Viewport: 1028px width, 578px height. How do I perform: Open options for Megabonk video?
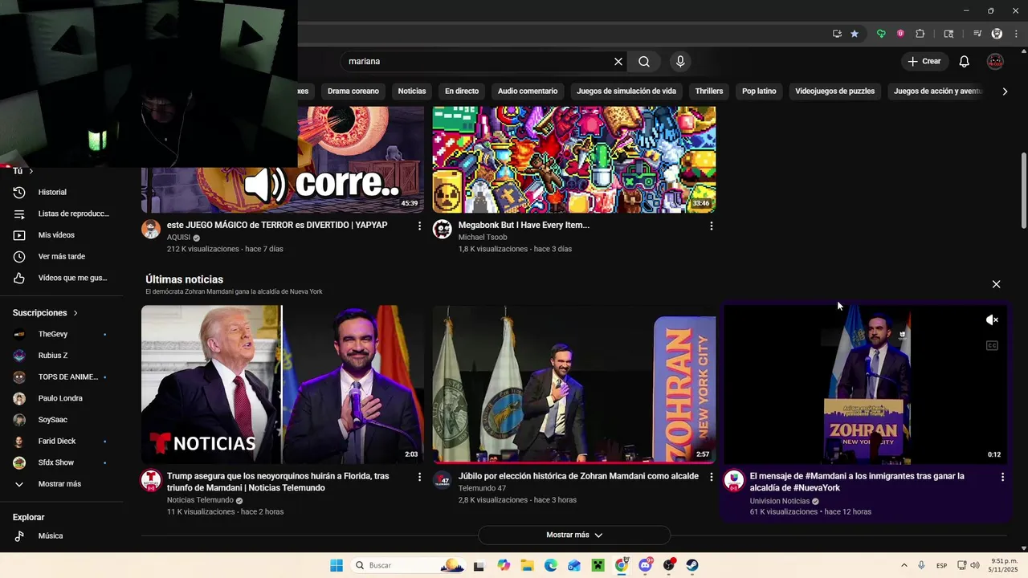click(711, 226)
